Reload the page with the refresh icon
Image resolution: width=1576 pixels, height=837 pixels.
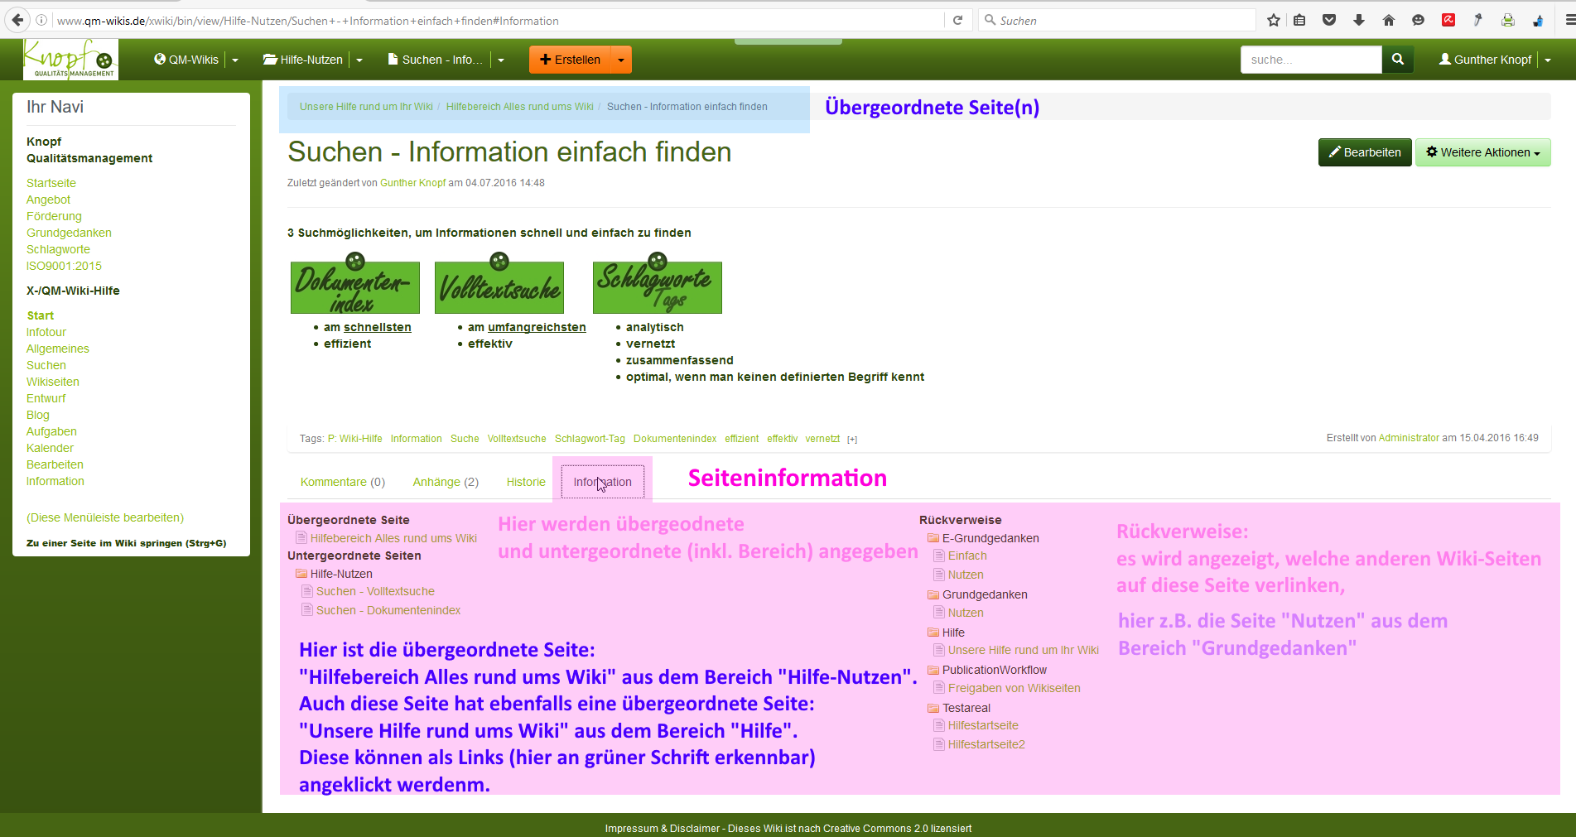957,21
